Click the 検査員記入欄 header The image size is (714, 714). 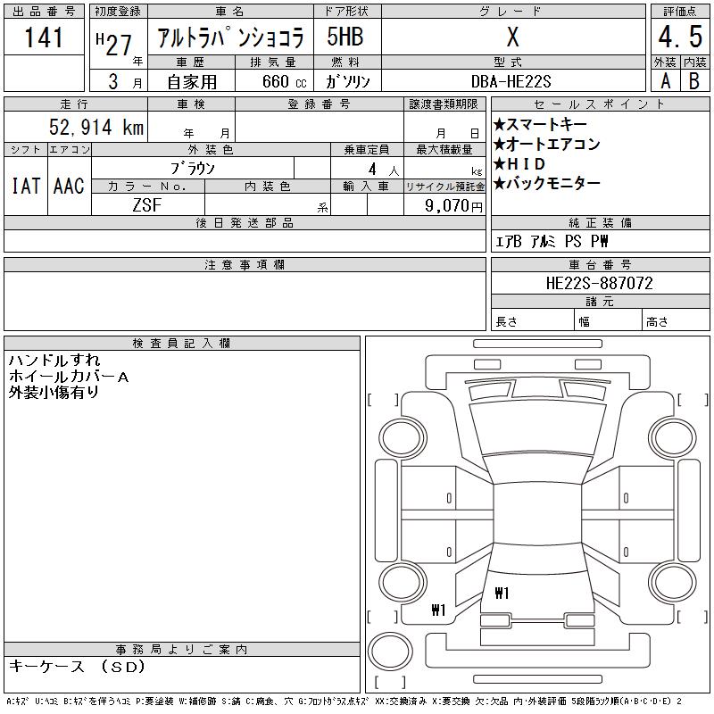pyautogui.click(x=182, y=344)
